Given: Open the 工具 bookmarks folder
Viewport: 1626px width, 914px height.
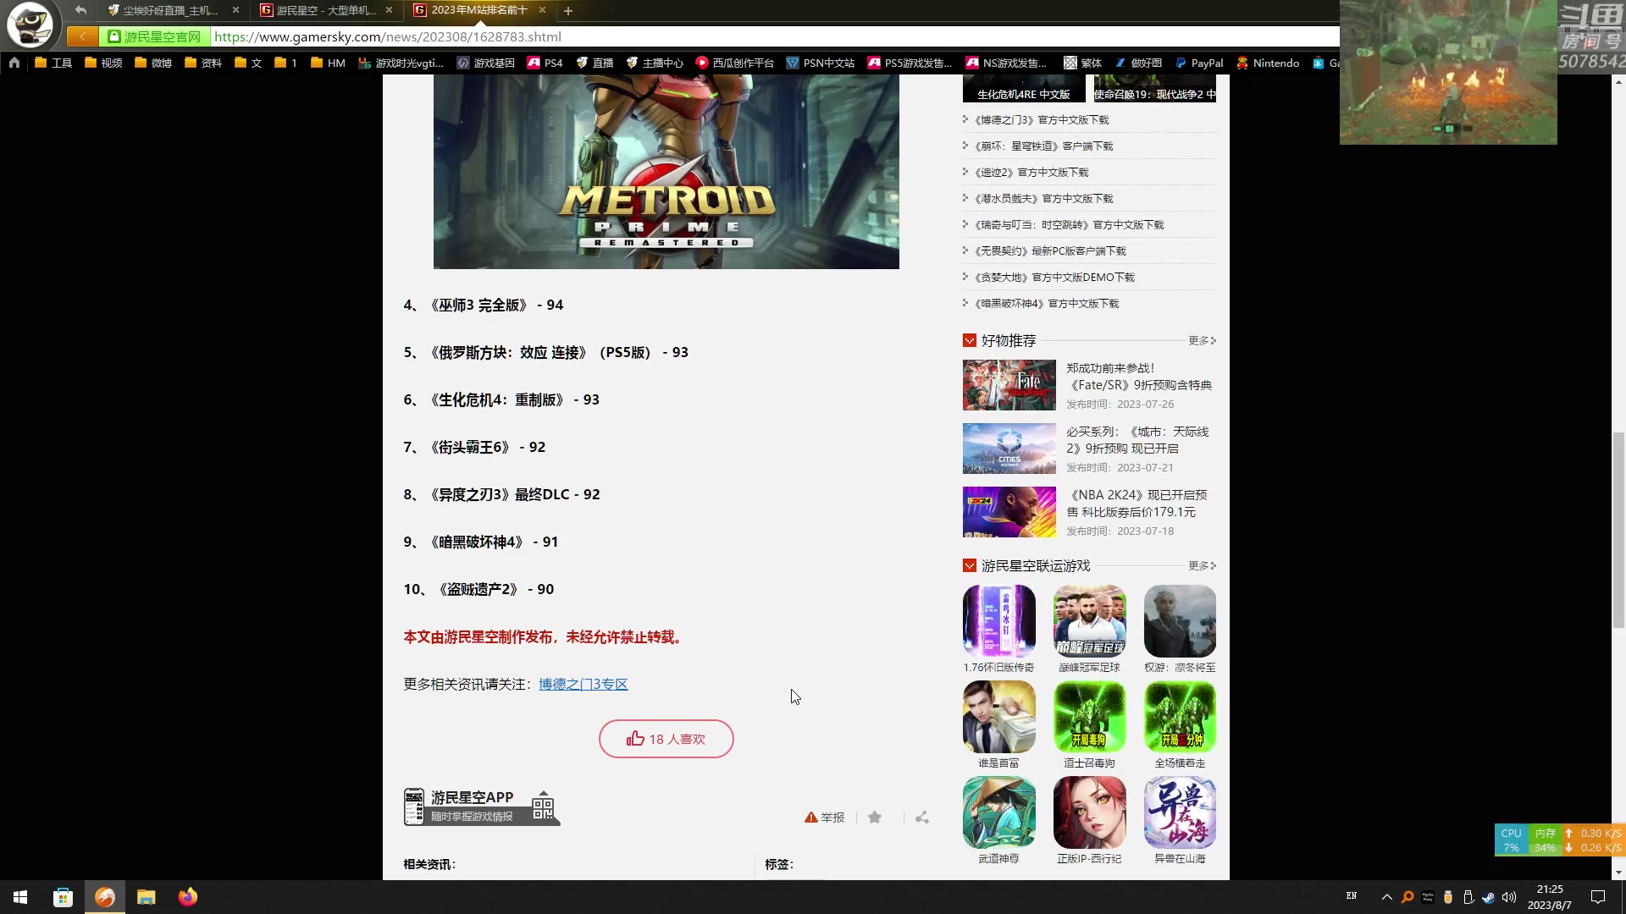Looking at the screenshot, I should click(53, 63).
